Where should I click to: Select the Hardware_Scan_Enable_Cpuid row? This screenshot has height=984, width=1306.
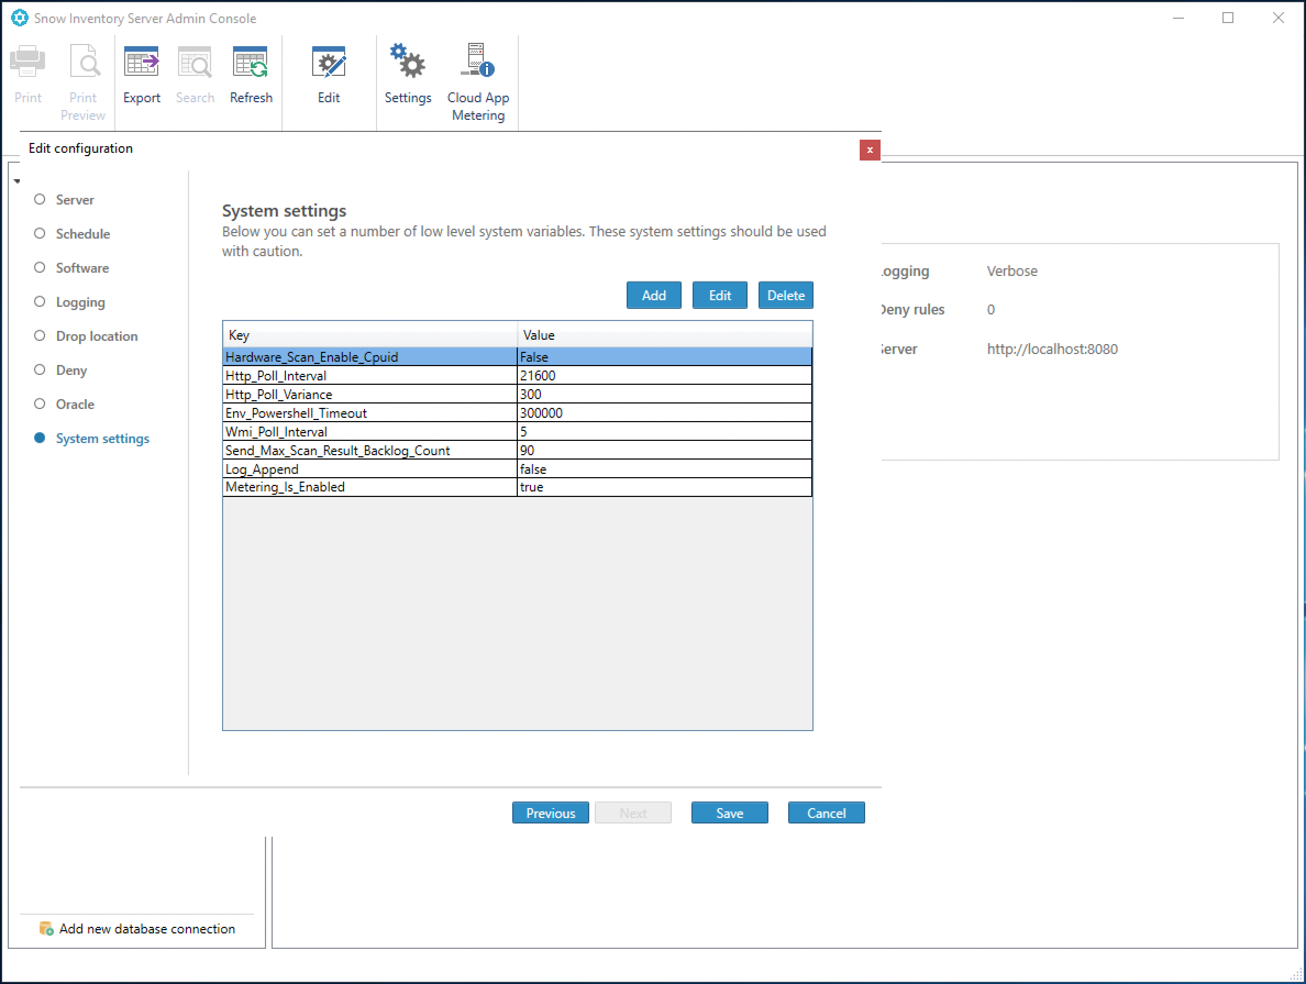[517, 357]
